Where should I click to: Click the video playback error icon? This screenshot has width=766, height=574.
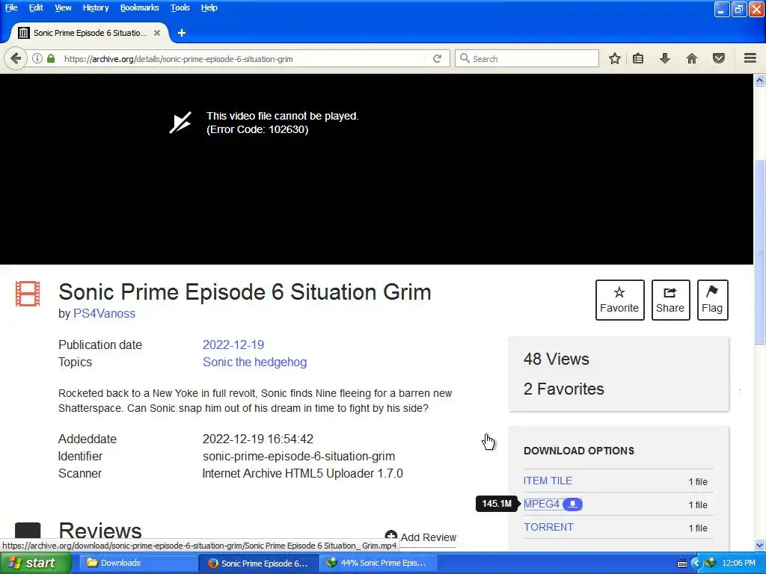click(180, 123)
